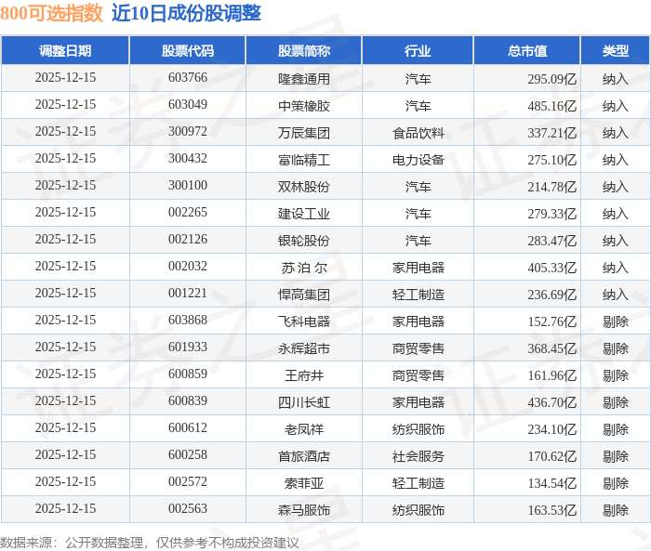Click market value 214.78亿
The width and height of the screenshot is (651, 551).
pyautogui.click(x=552, y=187)
